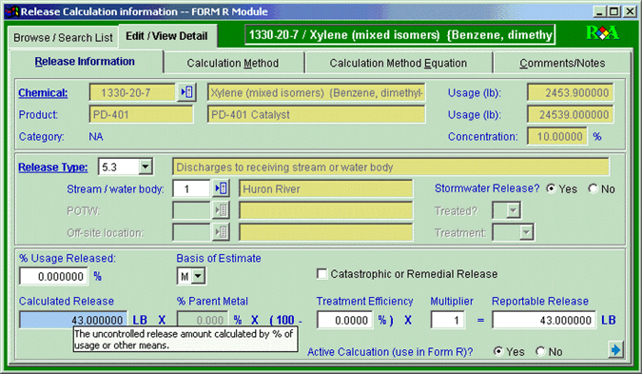The width and height of the screenshot is (642, 374).
Task: Select No for Active Calculation
Action: coord(540,351)
